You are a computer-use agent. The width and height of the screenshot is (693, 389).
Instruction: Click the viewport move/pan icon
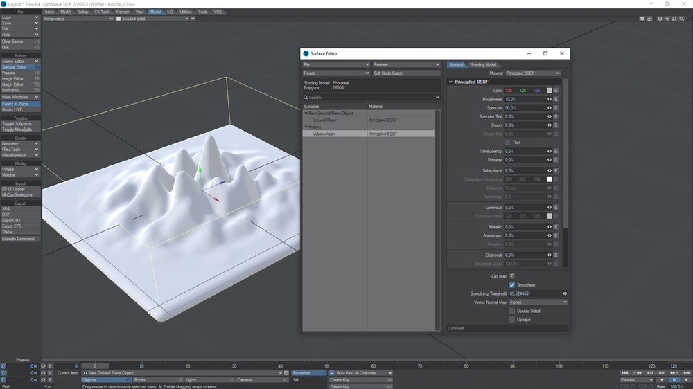(x=667, y=19)
